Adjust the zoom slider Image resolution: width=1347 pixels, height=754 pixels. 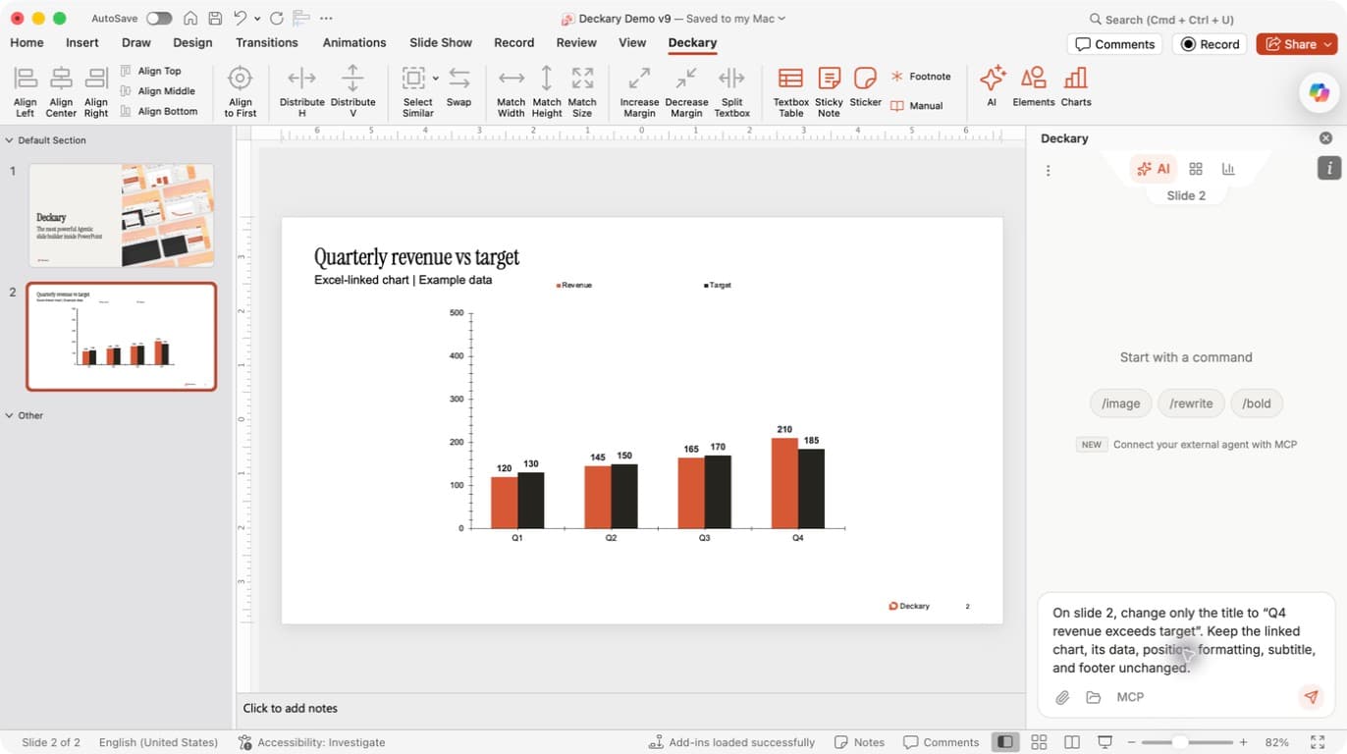1181,742
